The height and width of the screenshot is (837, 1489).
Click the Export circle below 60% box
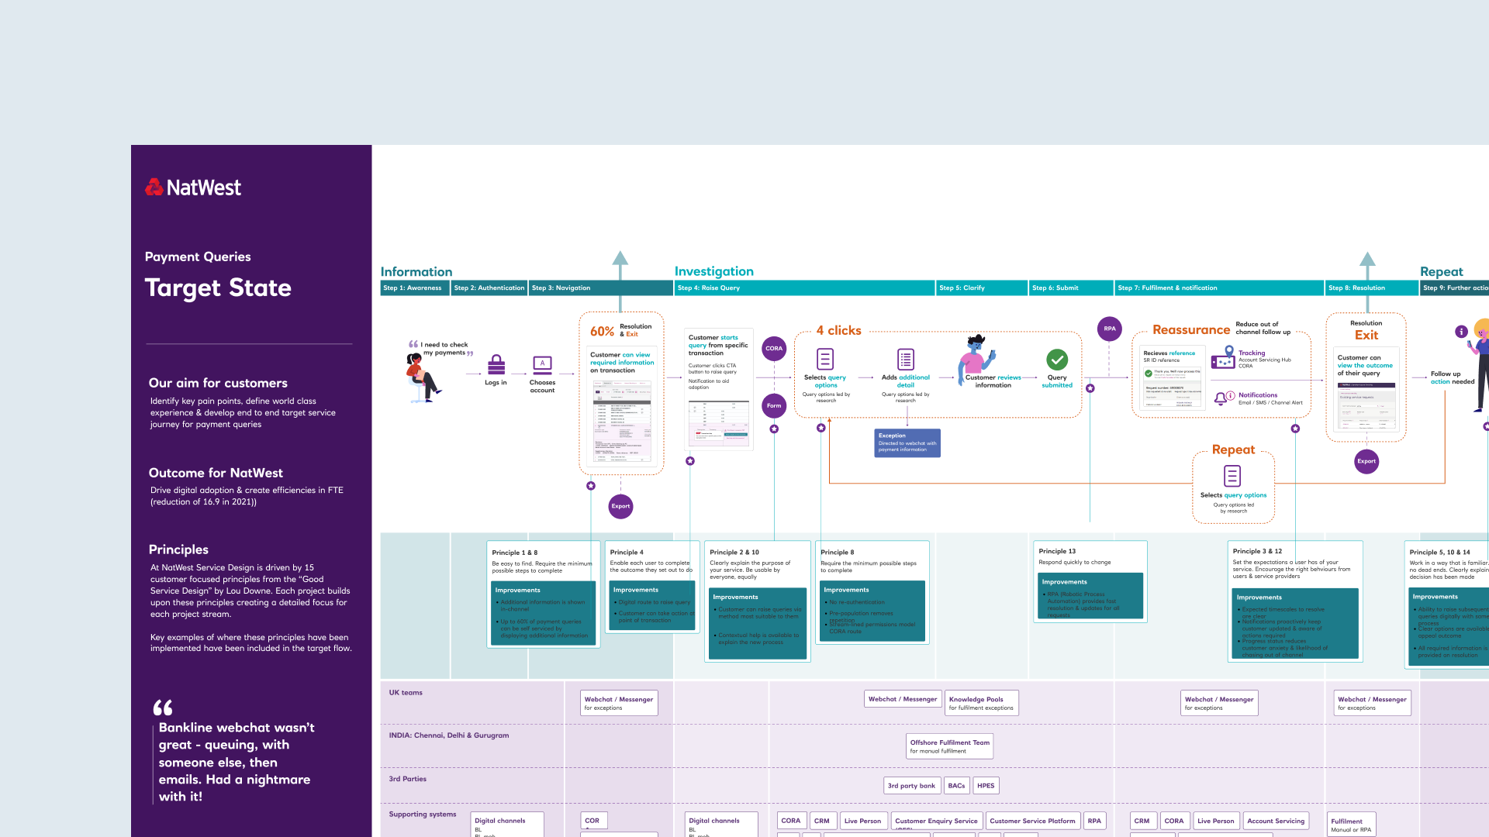coord(620,506)
